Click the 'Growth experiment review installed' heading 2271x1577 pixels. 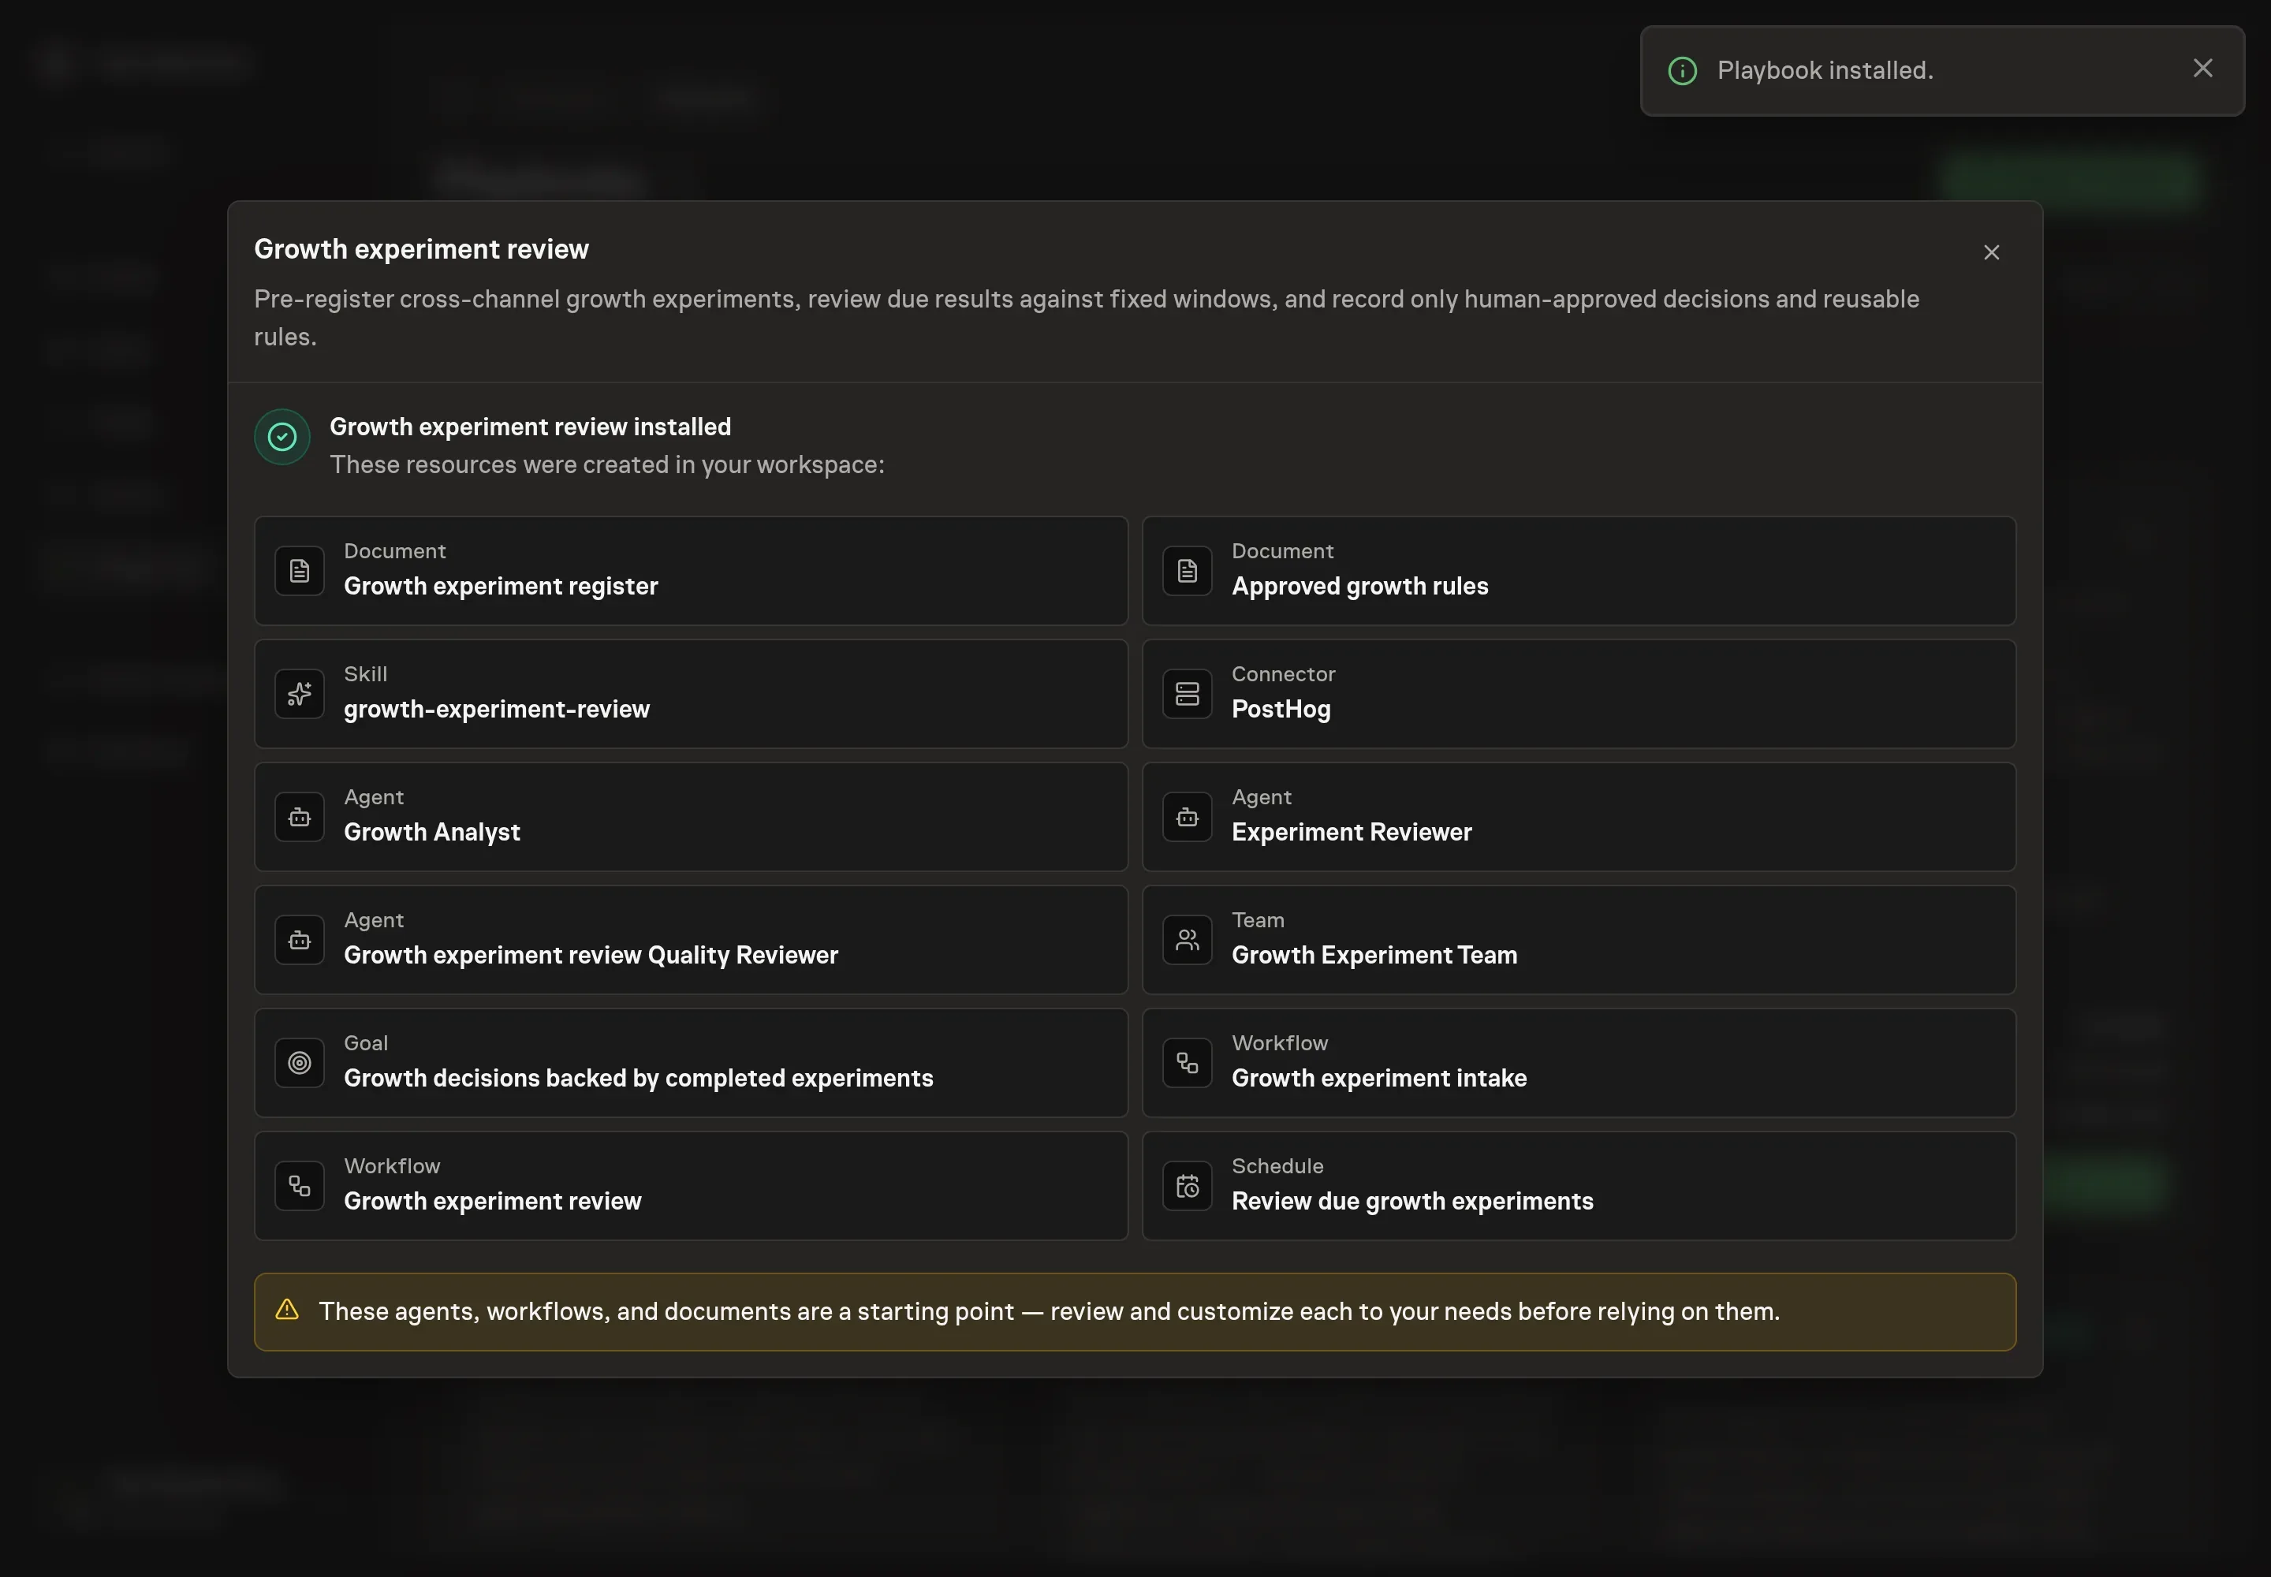(530, 427)
